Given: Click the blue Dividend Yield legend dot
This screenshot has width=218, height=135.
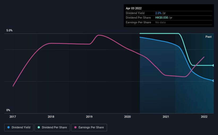Looking at the screenshot, I should (8, 128).
